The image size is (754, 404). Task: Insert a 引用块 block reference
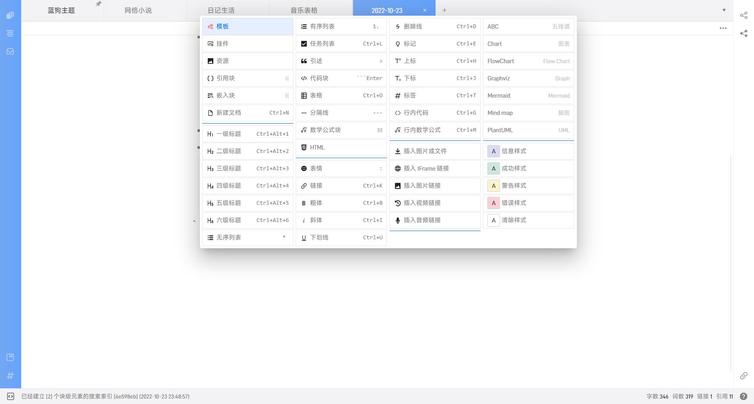click(x=248, y=78)
